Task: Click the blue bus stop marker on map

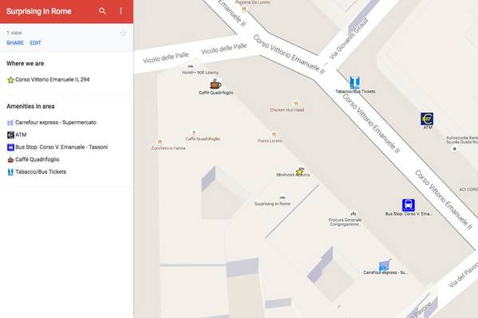Action: click(409, 205)
